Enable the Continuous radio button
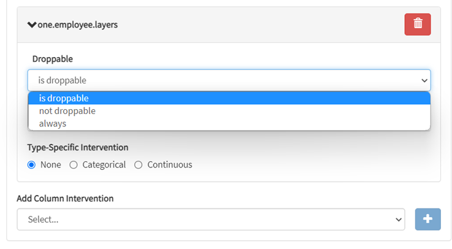 pyautogui.click(x=138, y=164)
